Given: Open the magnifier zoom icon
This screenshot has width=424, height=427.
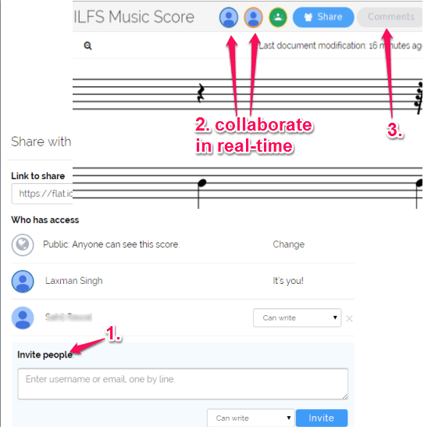Looking at the screenshot, I should [x=87, y=45].
